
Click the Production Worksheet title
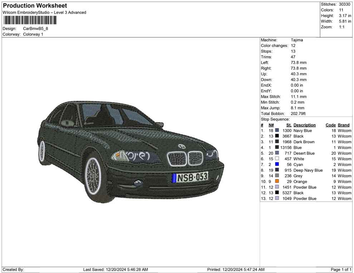pyautogui.click(x=35, y=5)
